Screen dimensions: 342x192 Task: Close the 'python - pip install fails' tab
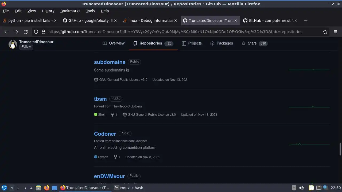point(55,21)
